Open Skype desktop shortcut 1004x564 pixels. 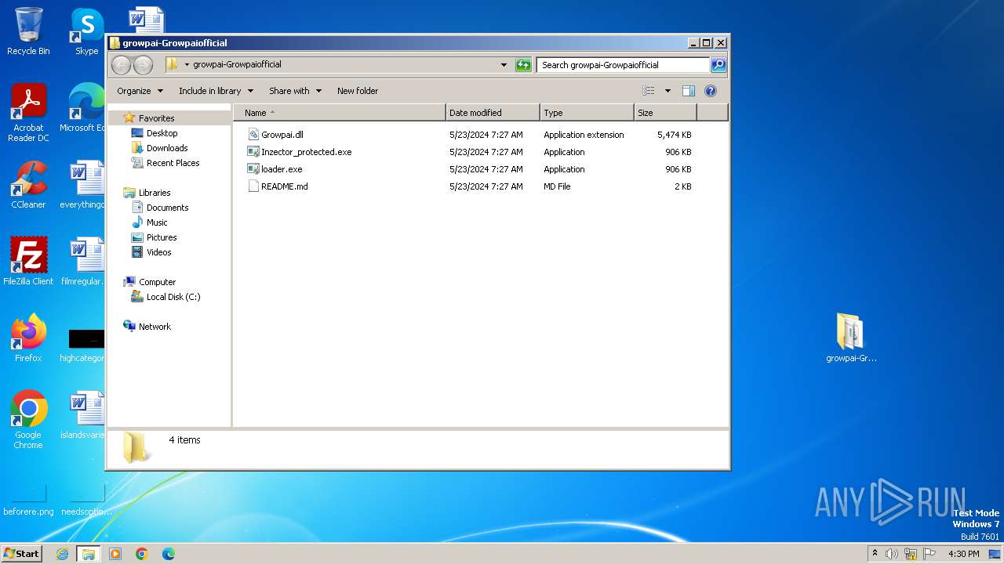(87, 31)
